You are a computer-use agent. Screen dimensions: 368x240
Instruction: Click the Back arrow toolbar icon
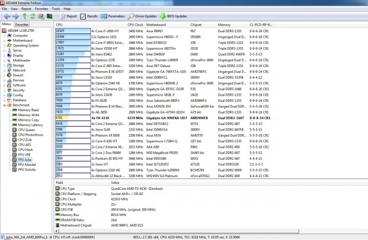pos(7,16)
